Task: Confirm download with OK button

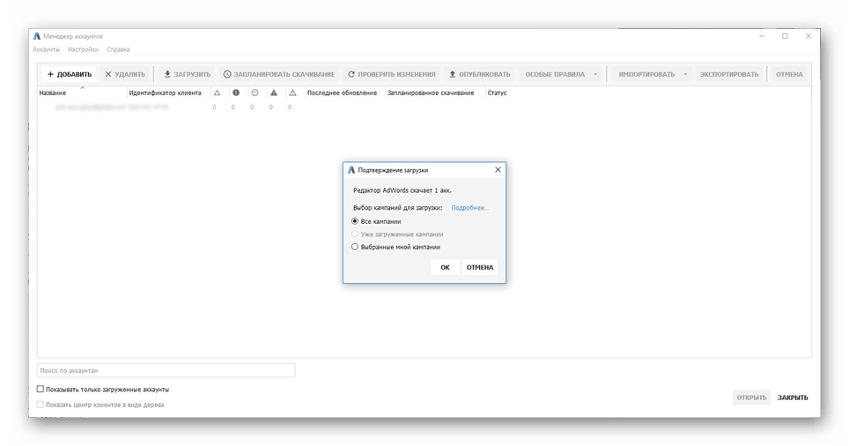Action: pos(445,267)
